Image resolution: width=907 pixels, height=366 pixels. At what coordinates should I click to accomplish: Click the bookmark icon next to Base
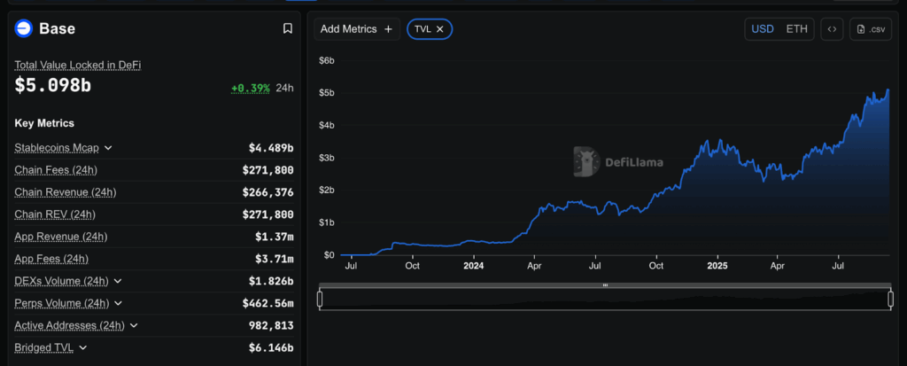coord(287,28)
